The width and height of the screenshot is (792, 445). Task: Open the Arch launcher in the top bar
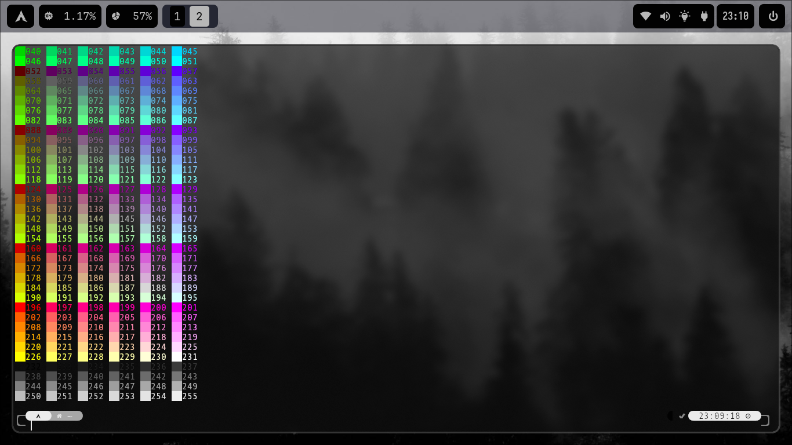[20, 16]
